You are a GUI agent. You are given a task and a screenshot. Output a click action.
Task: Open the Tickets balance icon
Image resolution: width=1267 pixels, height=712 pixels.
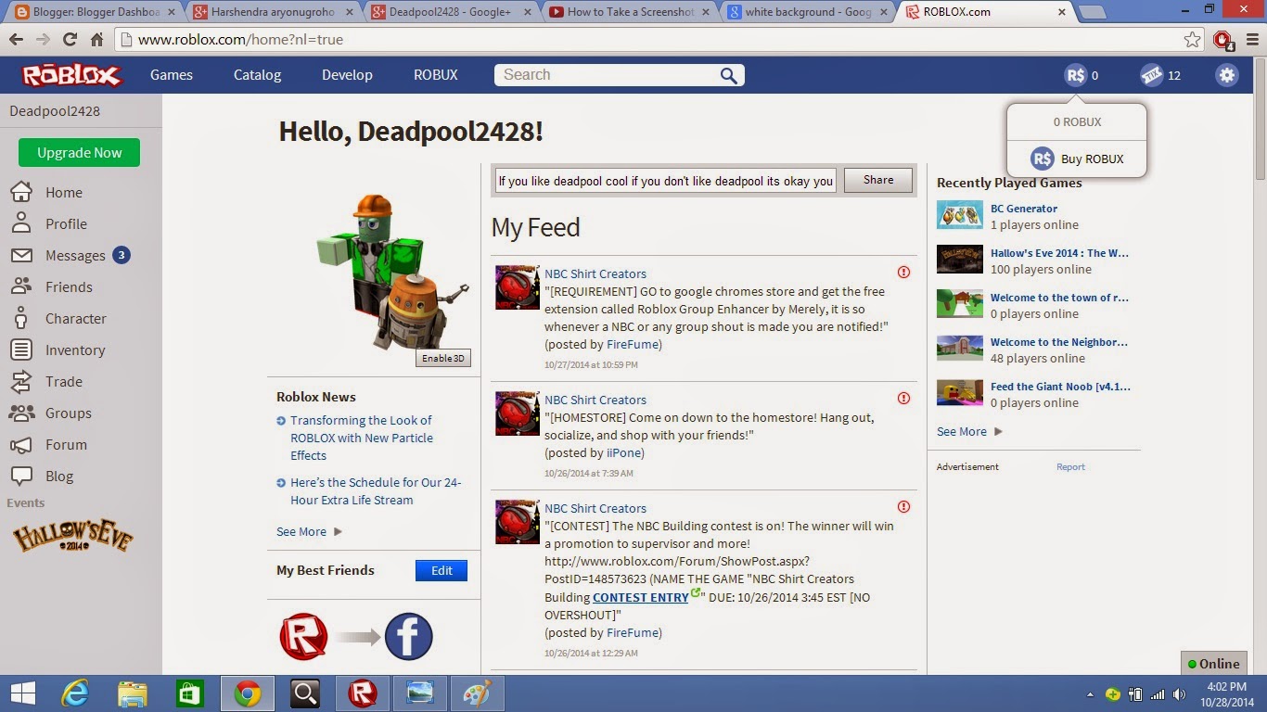click(1151, 75)
